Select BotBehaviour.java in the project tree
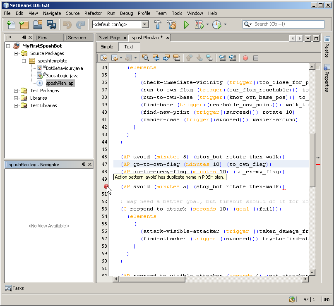This screenshot has width=334, height=306. click(x=64, y=68)
